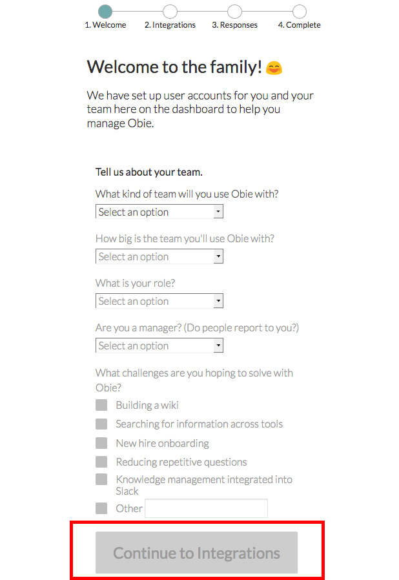Expand the team size dropdown
The image size is (399, 580).
159,256
